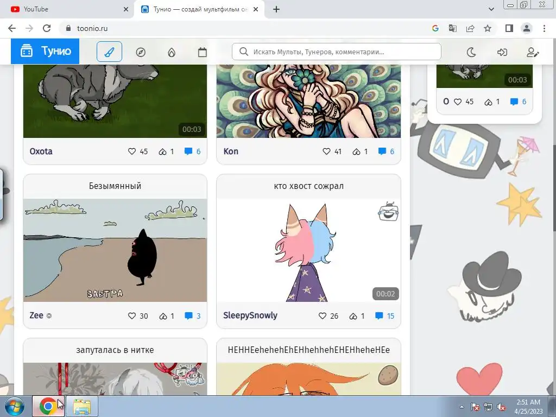Viewport: 556px width, 417px height.
Task: Click the register user-edit icon
Action: tap(533, 53)
